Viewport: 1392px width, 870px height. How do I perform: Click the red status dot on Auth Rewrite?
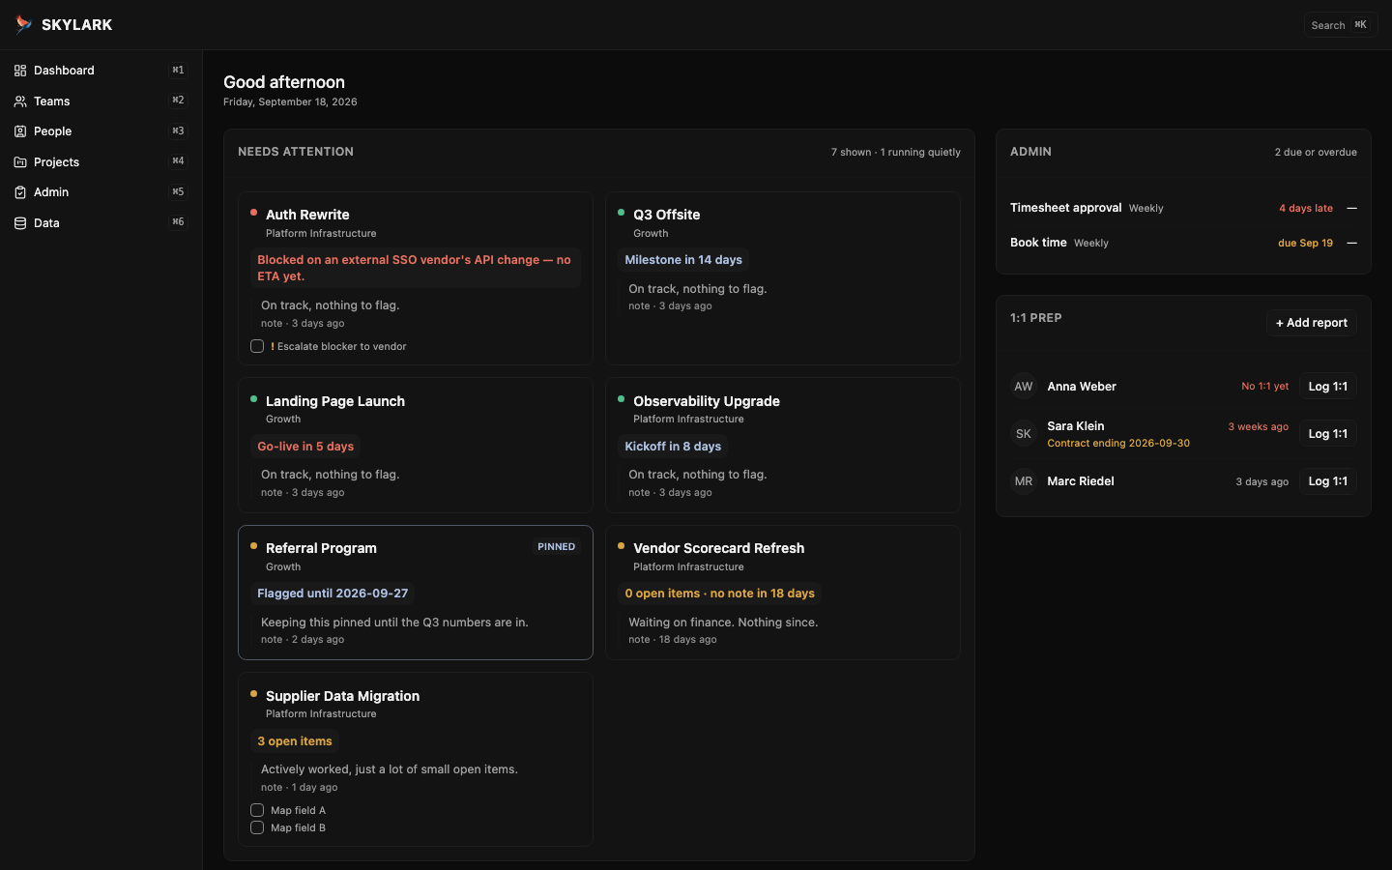(253, 213)
